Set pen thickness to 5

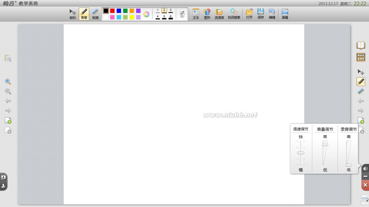(164, 17)
